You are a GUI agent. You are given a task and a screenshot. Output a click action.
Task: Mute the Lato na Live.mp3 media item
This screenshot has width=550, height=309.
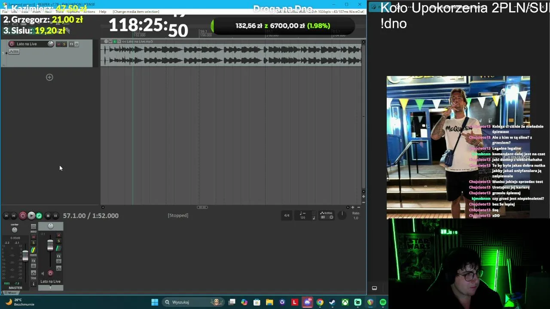[110, 42]
